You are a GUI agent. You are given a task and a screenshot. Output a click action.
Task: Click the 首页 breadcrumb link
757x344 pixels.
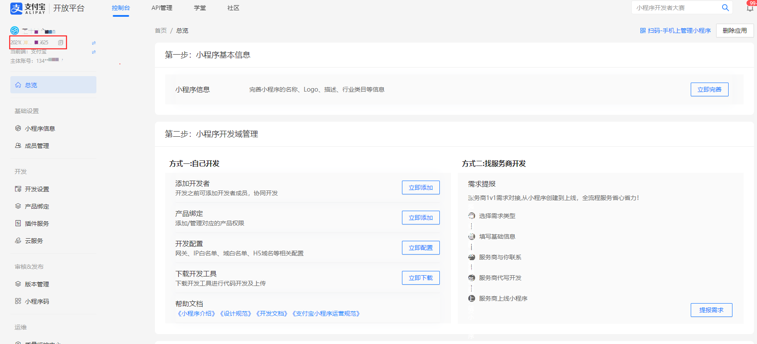[x=161, y=31]
